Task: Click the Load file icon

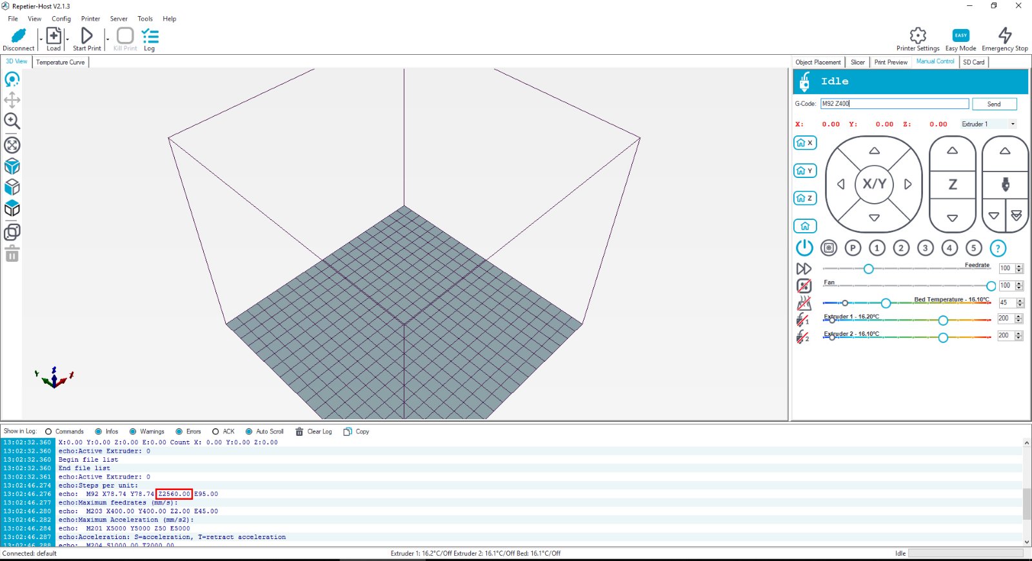Action: [54, 35]
